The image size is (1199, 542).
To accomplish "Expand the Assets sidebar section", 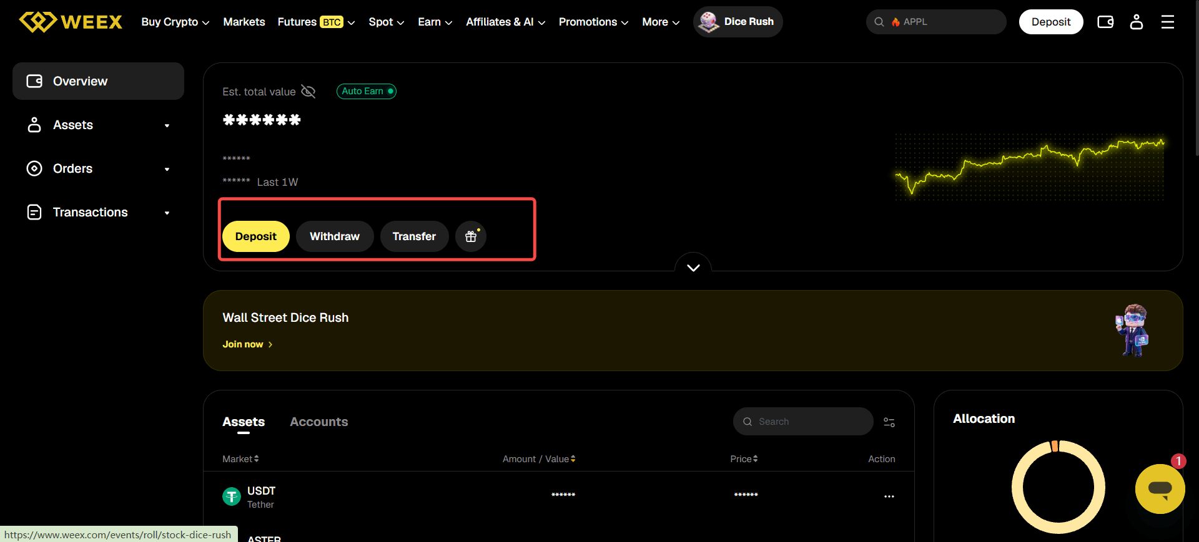I will [x=167, y=125].
